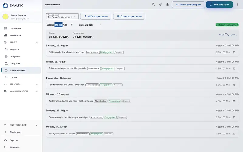Click Abrechenbar tag on Klimageräte entry
Image resolution: width=243 pixels, height=152 pixels.
(83, 133)
